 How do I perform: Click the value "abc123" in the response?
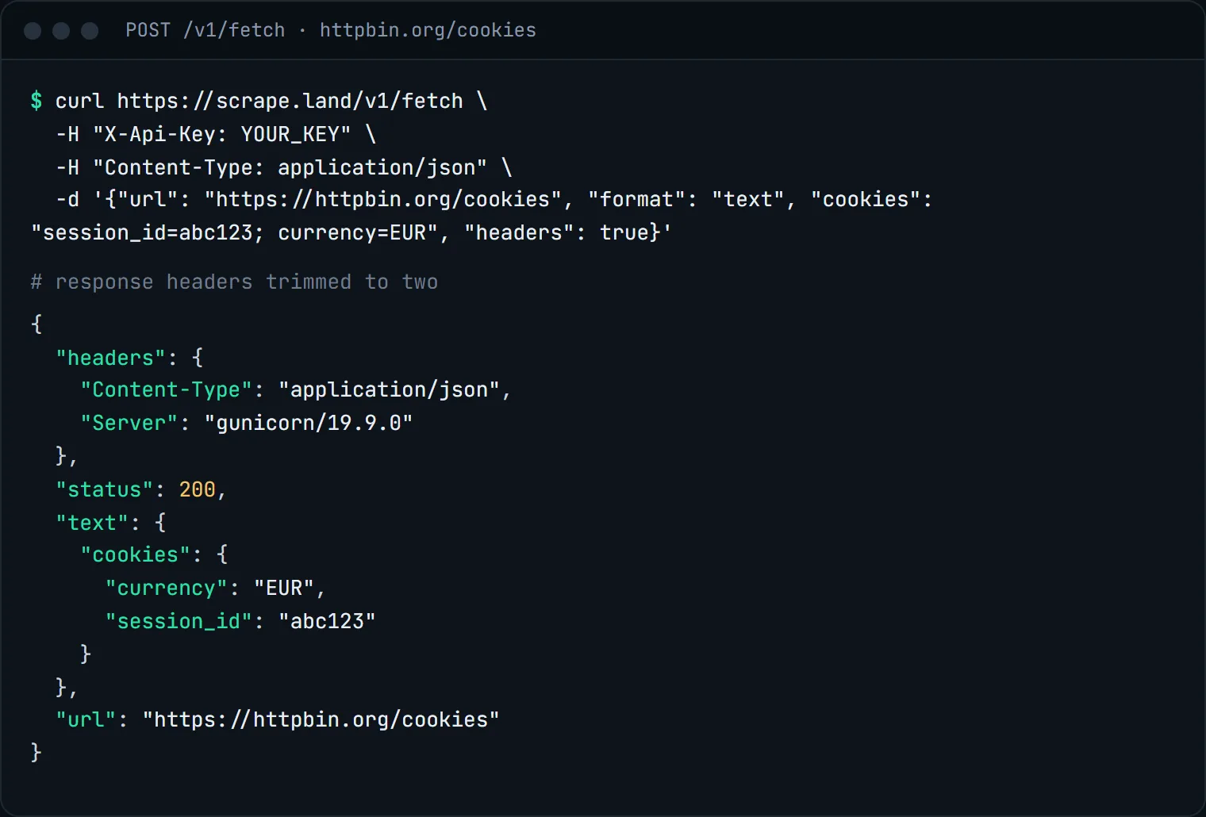pyautogui.click(x=327, y=621)
